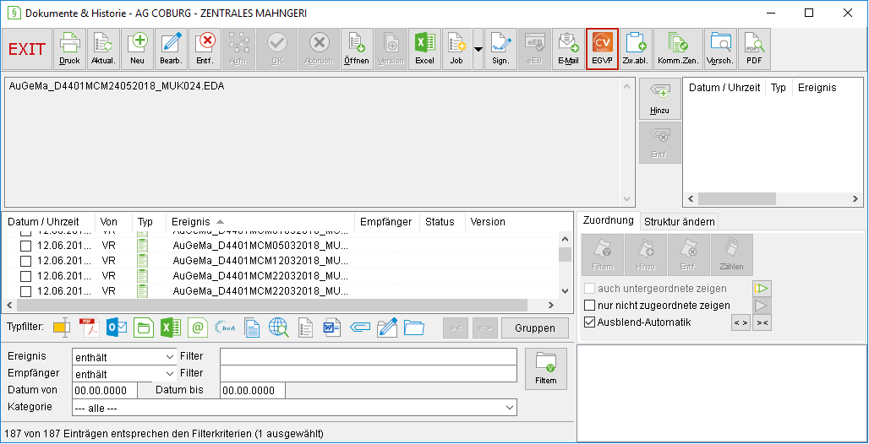Export list with the Excel toolbar icon
Screen dimensions: 869x444
click(x=424, y=49)
